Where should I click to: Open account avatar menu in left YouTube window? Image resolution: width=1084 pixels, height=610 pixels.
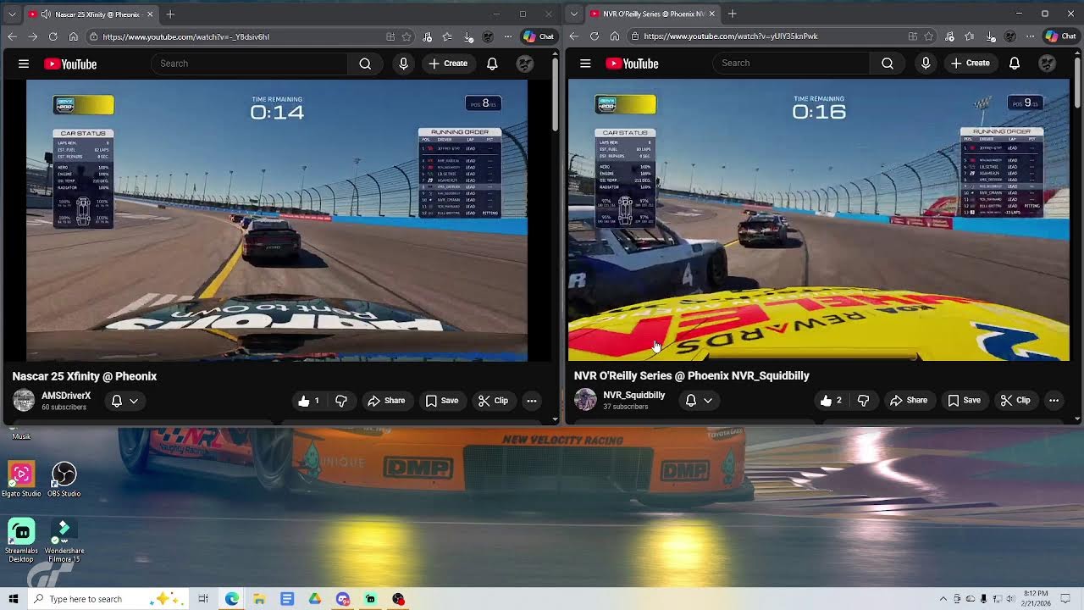click(525, 64)
